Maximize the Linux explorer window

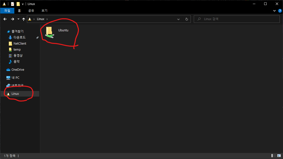265,4
